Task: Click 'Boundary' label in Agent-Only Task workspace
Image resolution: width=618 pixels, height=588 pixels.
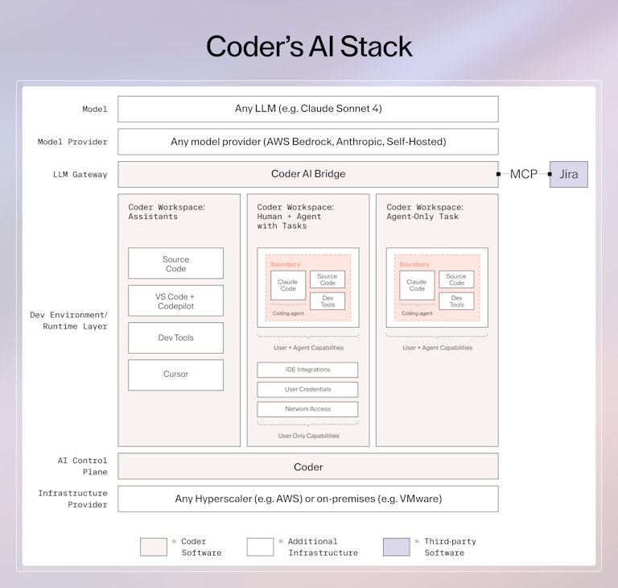Action: pyautogui.click(x=414, y=264)
